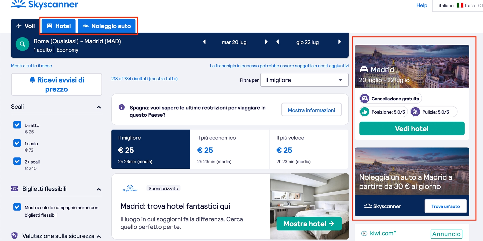Click the gio 22 lug return date
Screen dimensions: 483x241
[x=308, y=42]
